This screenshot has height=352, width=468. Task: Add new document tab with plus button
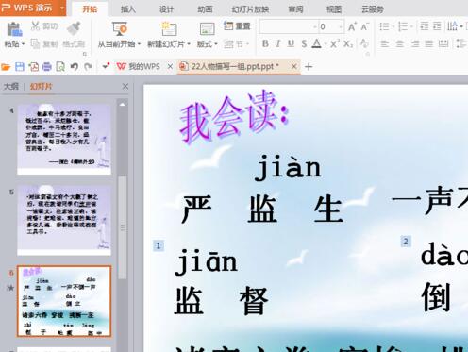point(309,67)
